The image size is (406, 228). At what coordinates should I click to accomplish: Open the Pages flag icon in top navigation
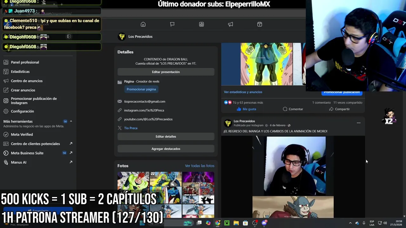tap(172, 24)
